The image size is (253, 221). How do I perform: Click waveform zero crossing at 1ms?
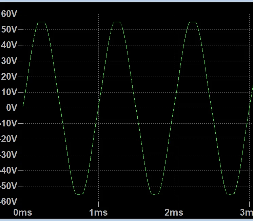(98, 108)
